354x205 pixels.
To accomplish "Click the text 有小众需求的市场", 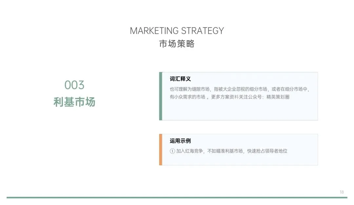I will click(x=187, y=97).
